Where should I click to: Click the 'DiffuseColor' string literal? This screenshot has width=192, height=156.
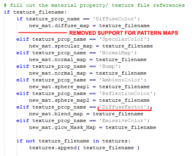tap(115, 19)
